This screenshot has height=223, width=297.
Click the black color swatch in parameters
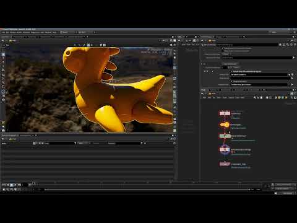225,68
